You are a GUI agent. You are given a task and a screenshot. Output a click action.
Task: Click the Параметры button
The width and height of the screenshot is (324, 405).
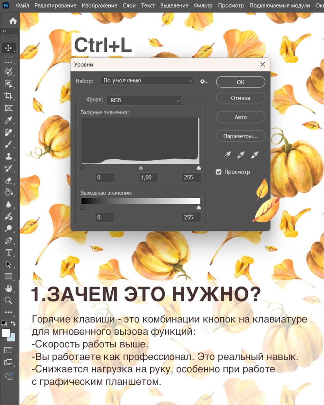[x=240, y=136]
